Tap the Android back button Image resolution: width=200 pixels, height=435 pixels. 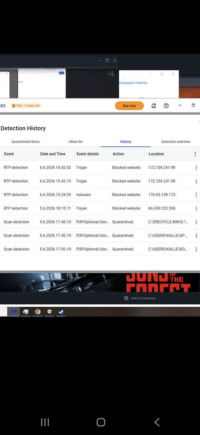157,422
